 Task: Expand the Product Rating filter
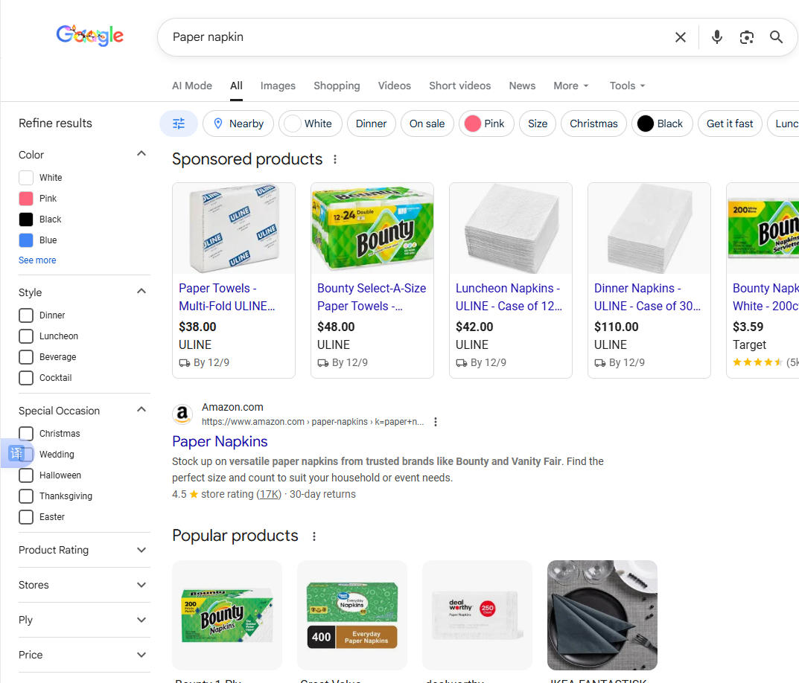pyautogui.click(x=83, y=550)
